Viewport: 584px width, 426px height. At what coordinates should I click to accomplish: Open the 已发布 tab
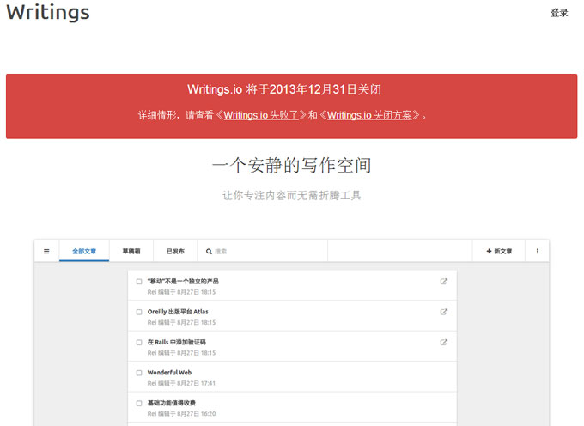175,252
